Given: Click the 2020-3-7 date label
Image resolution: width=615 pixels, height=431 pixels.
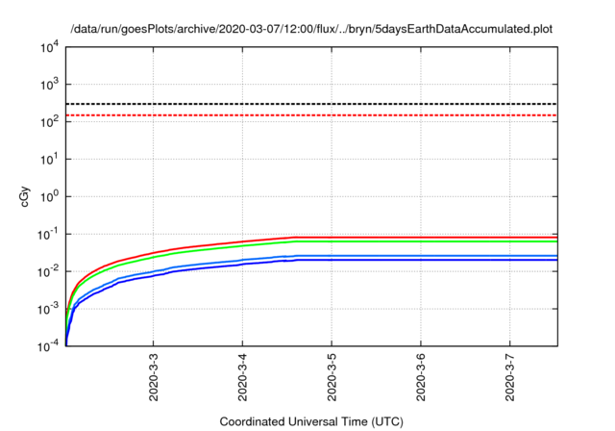Looking at the screenshot, I should pos(510,377).
